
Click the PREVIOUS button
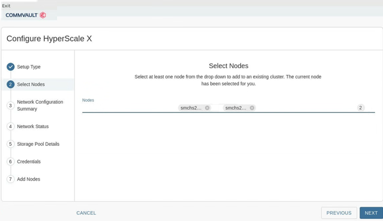click(x=339, y=213)
